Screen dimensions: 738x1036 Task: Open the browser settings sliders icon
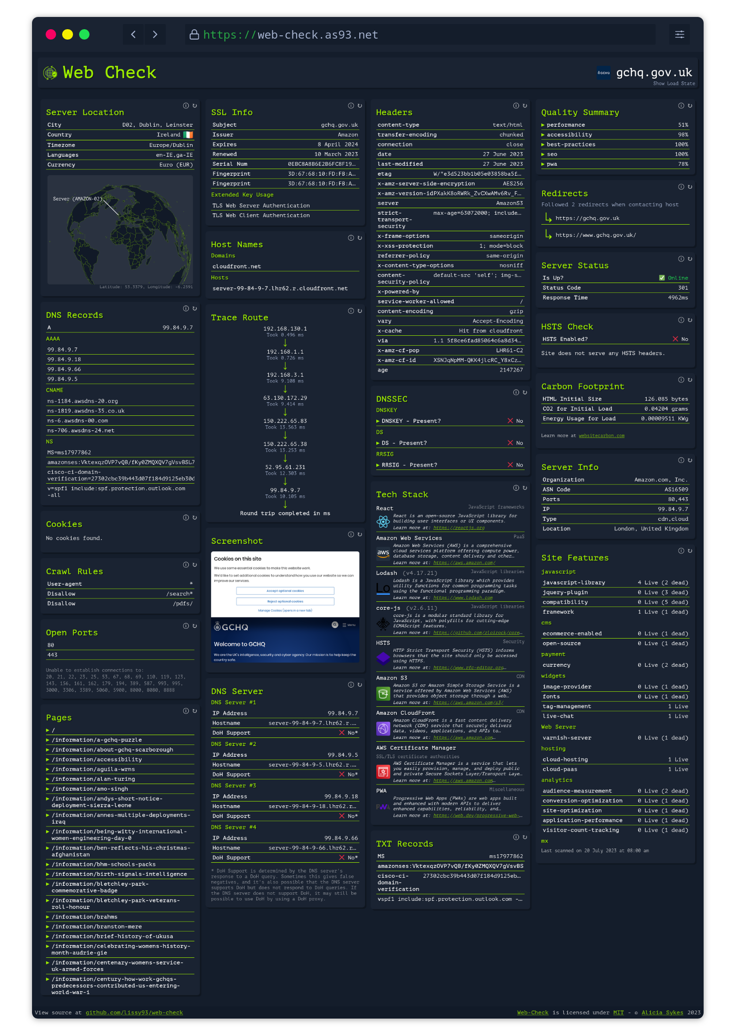pos(679,34)
